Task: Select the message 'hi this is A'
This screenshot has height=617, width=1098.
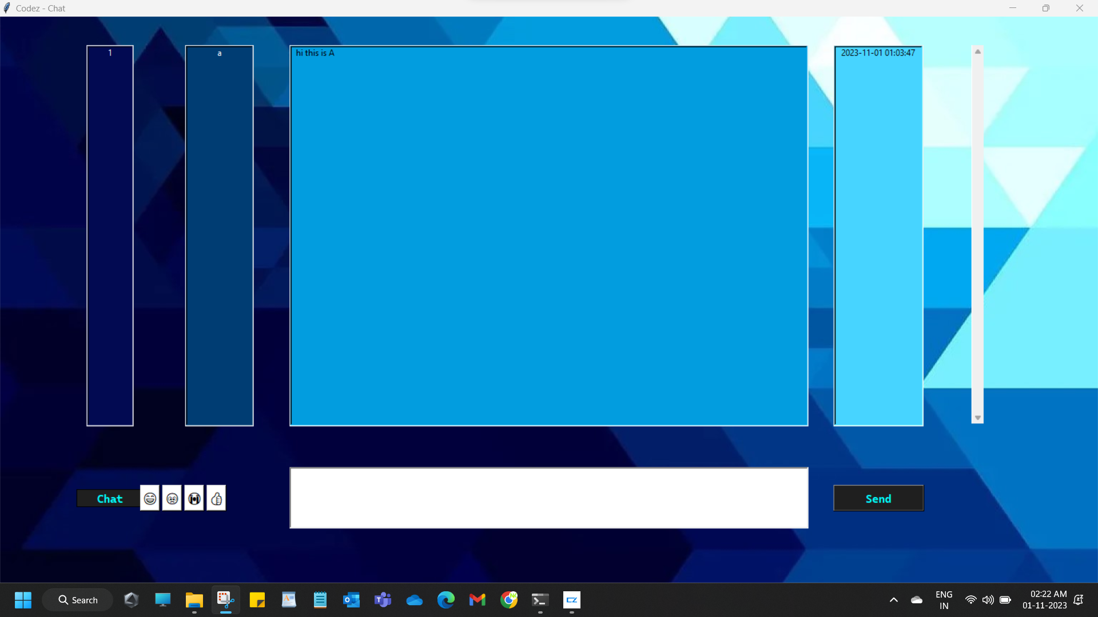Action: tap(315, 53)
